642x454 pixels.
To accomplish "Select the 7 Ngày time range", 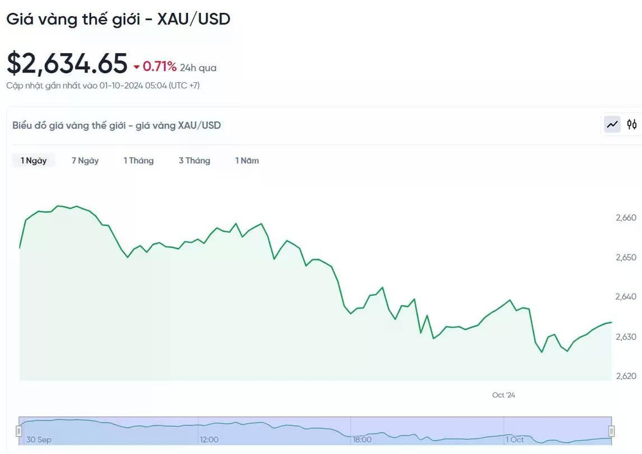I will [x=85, y=161].
